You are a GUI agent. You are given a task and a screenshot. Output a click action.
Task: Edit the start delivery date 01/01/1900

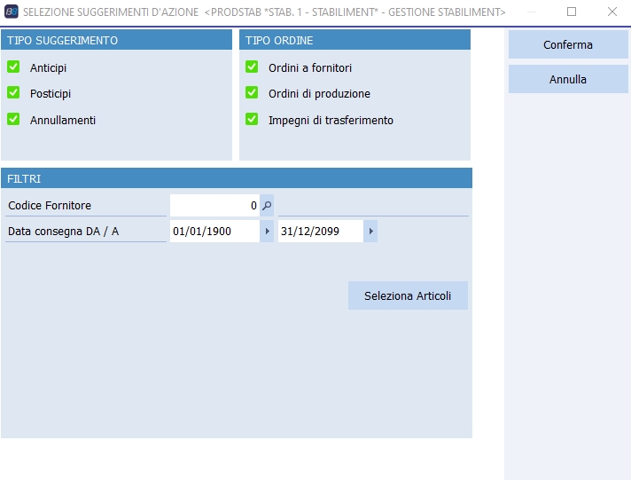pos(214,232)
